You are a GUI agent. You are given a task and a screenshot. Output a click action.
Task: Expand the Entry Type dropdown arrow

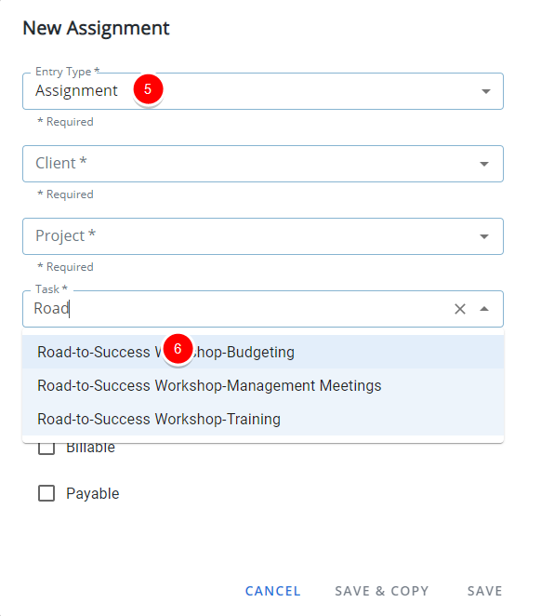(486, 91)
